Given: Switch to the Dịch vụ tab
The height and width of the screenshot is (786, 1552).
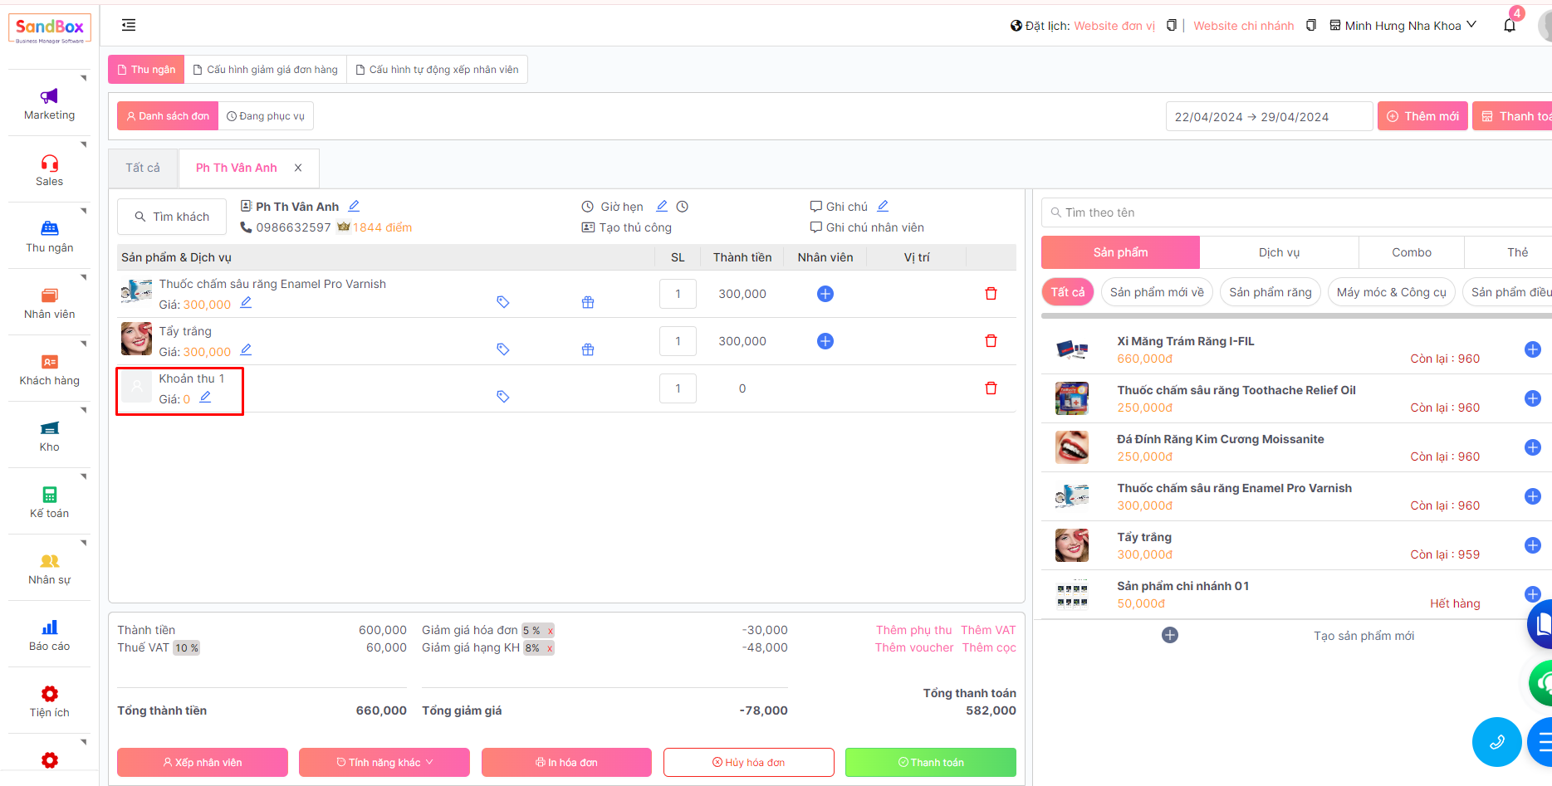Looking at the screenshot, I should [1278, 252].
